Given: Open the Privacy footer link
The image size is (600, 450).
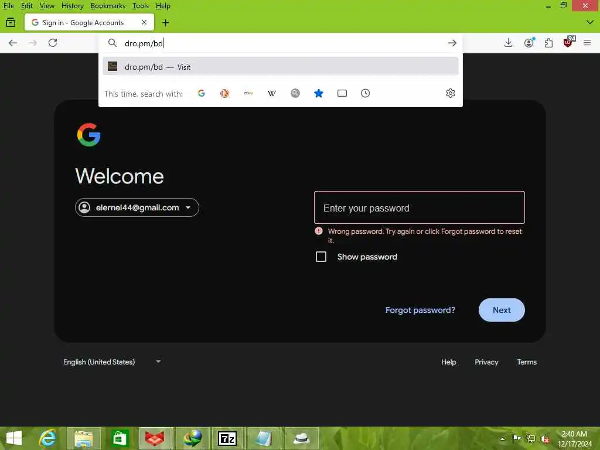Looking at the screenshot, I should tap(486, 362).
